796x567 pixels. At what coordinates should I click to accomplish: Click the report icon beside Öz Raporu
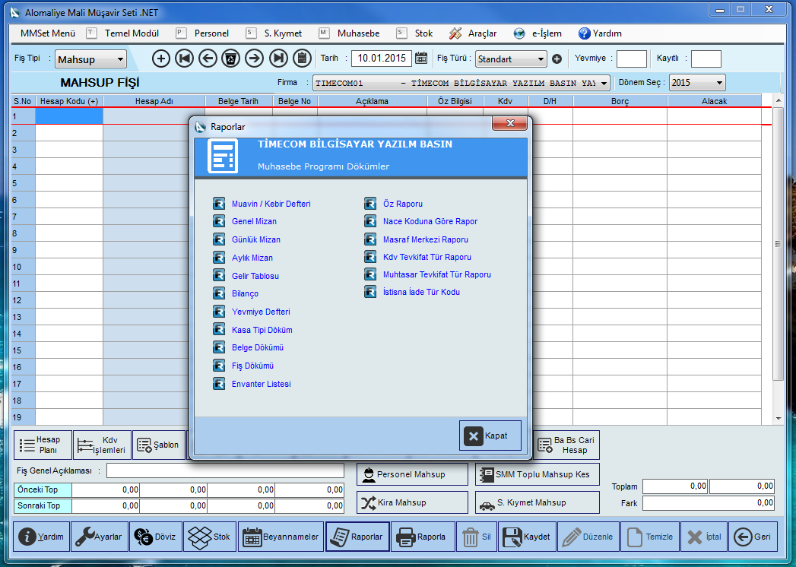[370, 204]
